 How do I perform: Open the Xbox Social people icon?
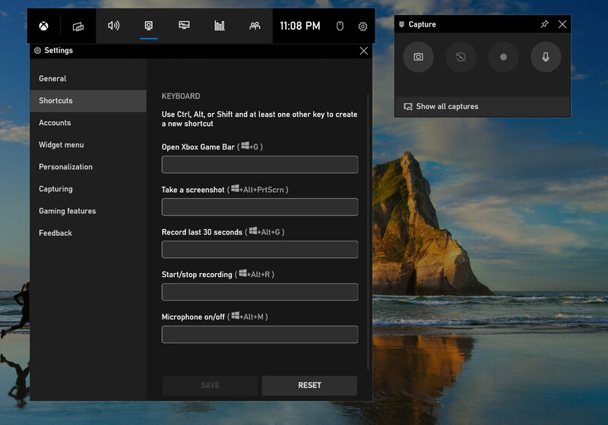coord(255,26)
